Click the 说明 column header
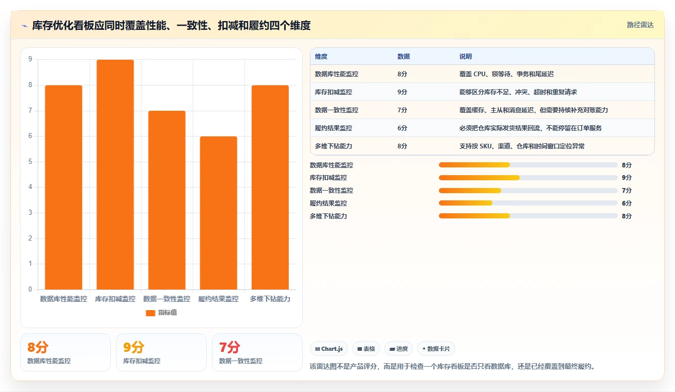 [465, 57]
